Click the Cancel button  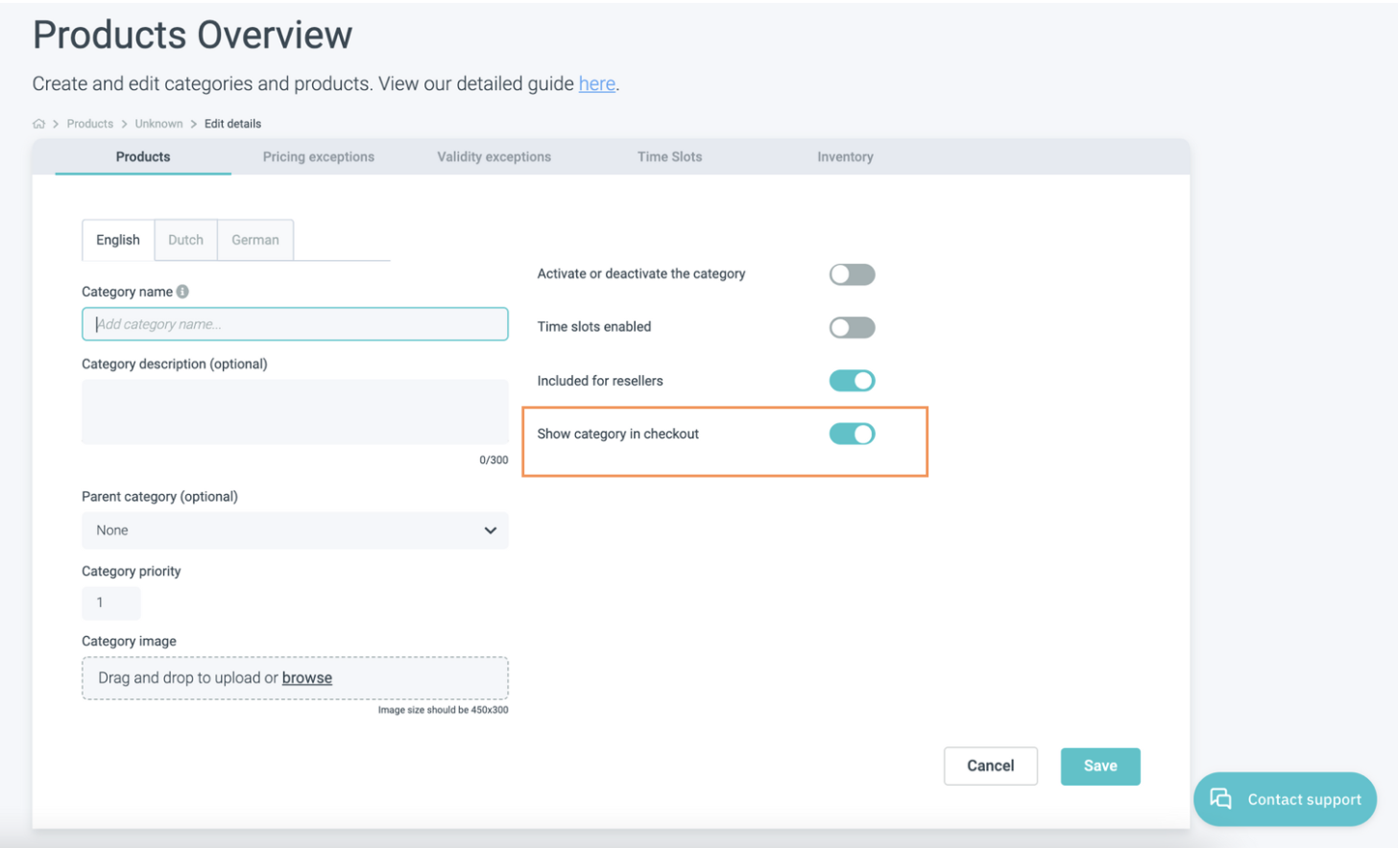tap(990, 766)
